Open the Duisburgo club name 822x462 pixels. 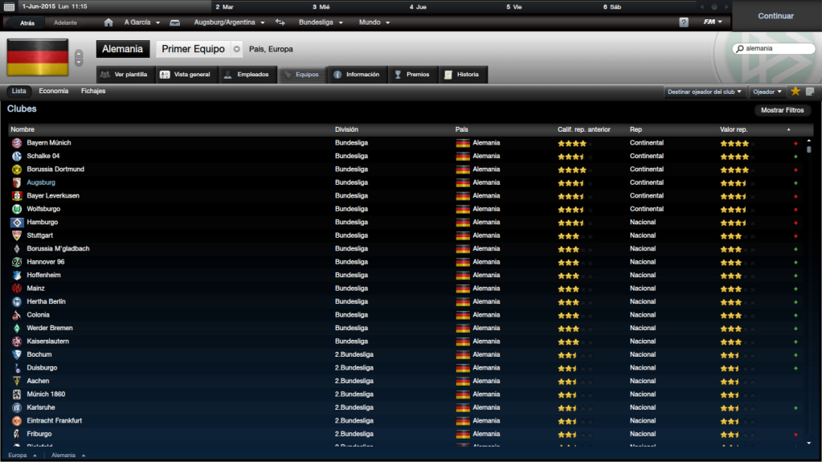point(42,368)
